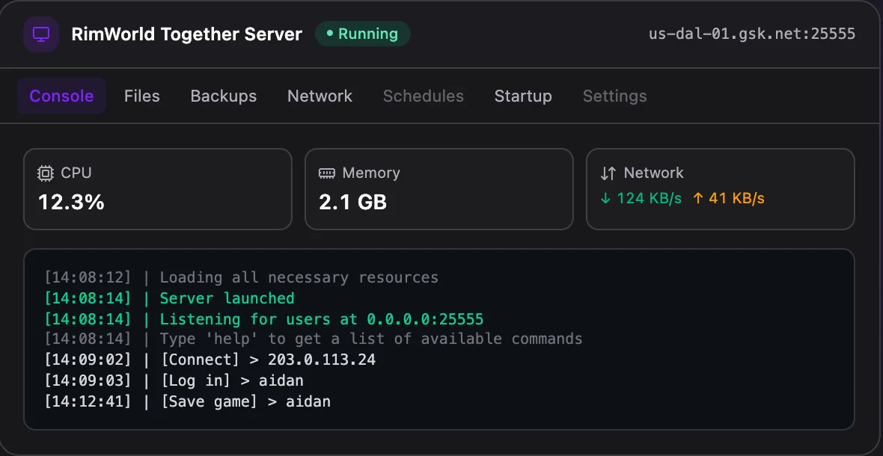Click the "Type 'help'" console hint line

point(314,339)
